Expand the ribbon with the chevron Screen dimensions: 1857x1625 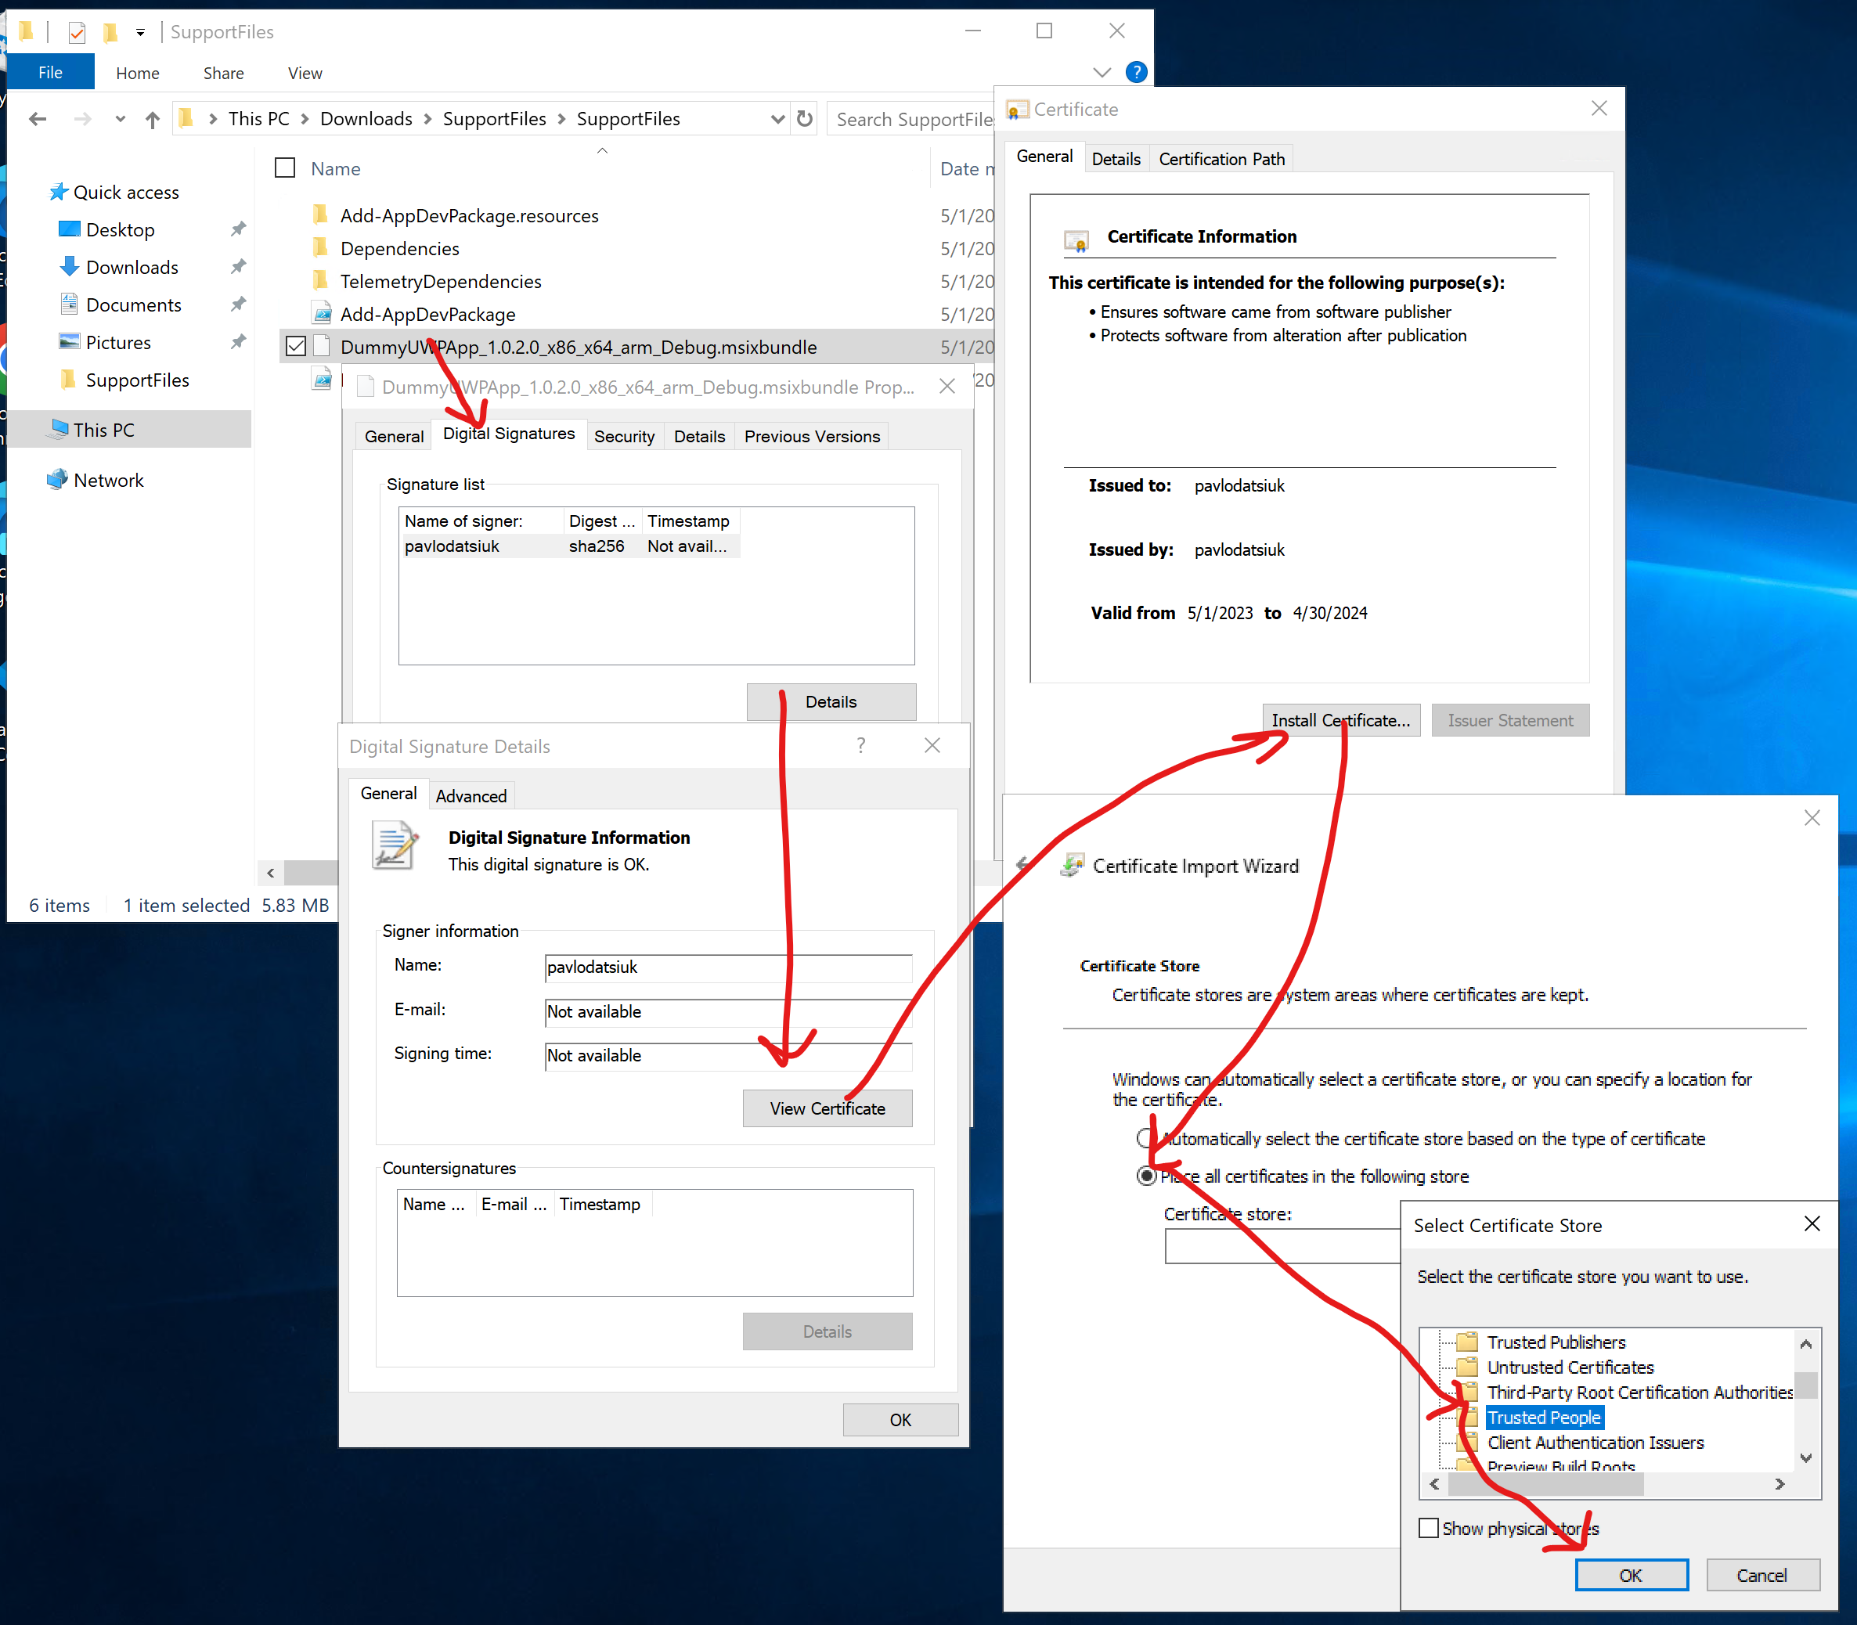point(1102,73)
